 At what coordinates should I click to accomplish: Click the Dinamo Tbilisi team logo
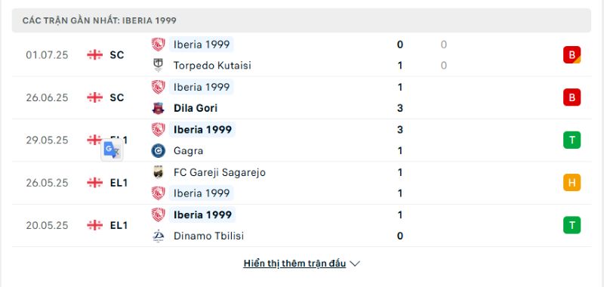(x=158, y=236)
